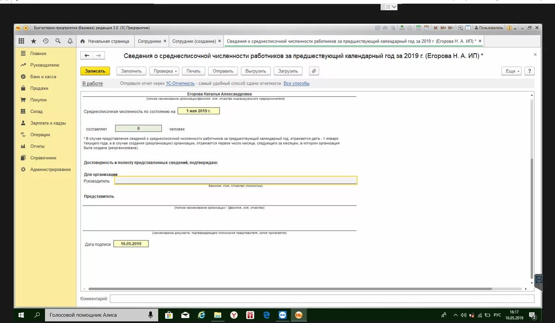Close the Сотрудники tab

coord(165,41)
